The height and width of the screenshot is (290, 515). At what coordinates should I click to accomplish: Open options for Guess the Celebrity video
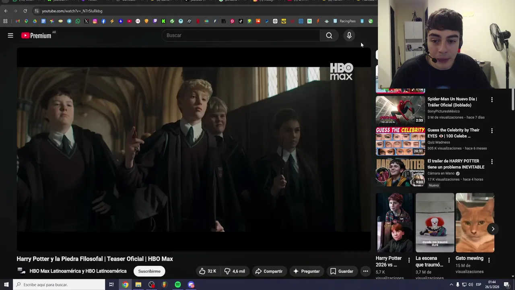pos(492,130)
